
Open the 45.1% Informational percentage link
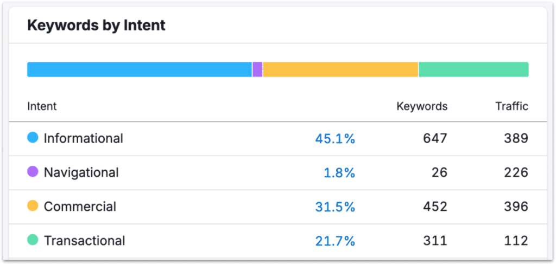point(334,139)
